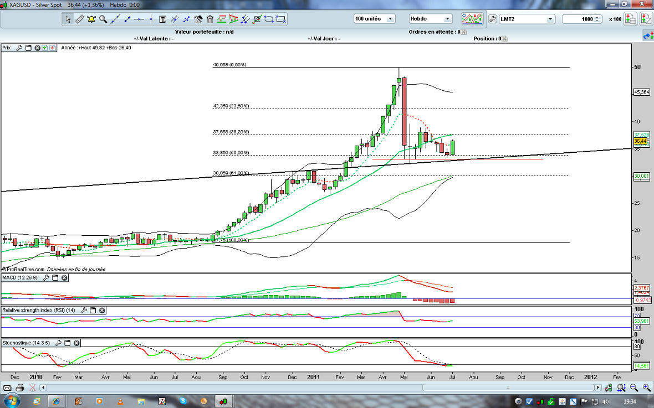Maximize the Prix price panel
Screen dimensions: 654x408
tap(28, 48)
